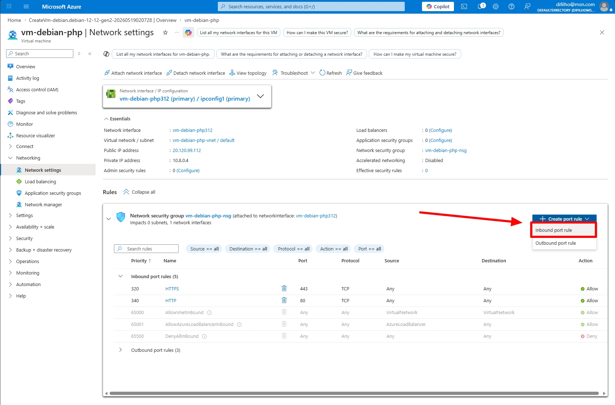This screenshot has width=615, height=405.
Task: Delete the HTTPS rule with trash icon
Action: (284, 288)
